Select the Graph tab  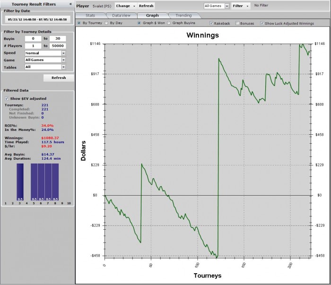[x=152, y=16]
